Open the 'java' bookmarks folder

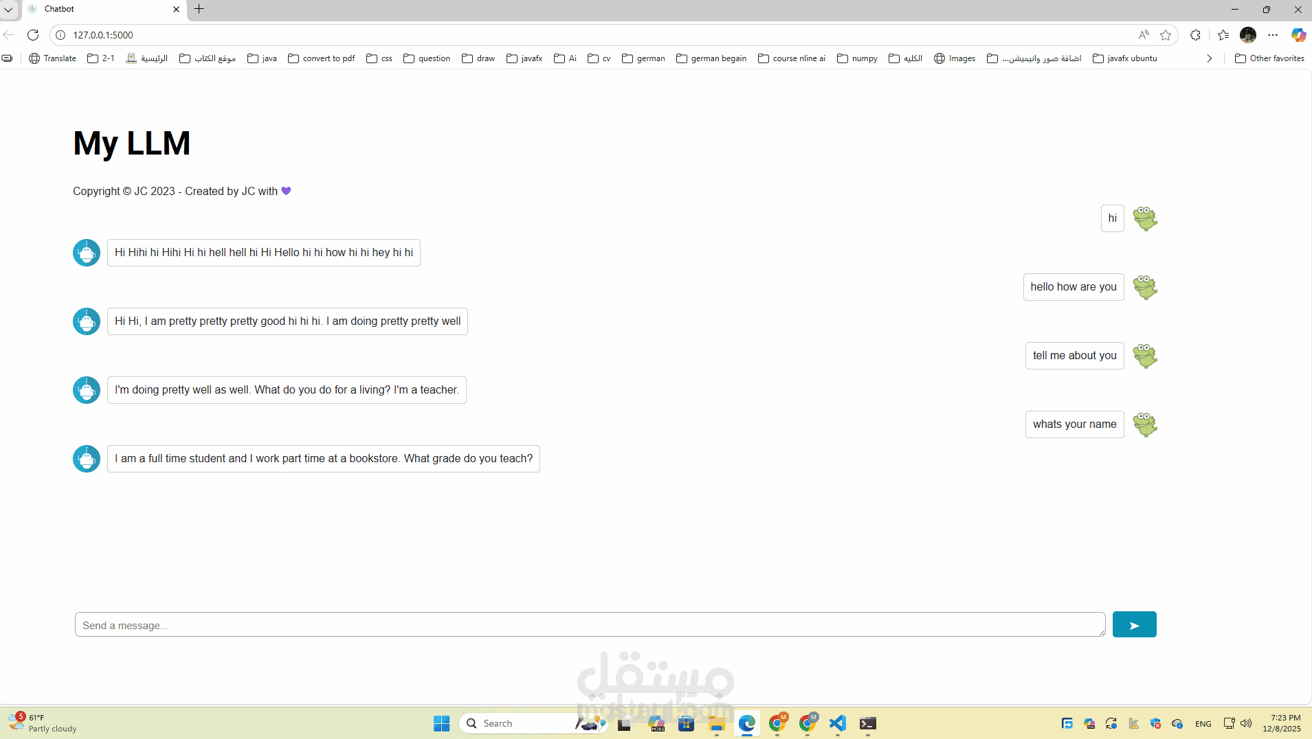tap(263, 58)
